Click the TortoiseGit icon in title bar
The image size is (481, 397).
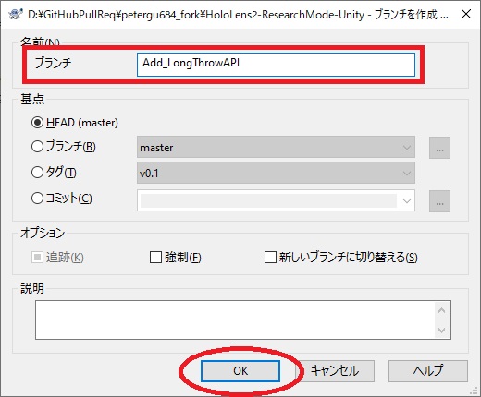(x=15, y=14)
